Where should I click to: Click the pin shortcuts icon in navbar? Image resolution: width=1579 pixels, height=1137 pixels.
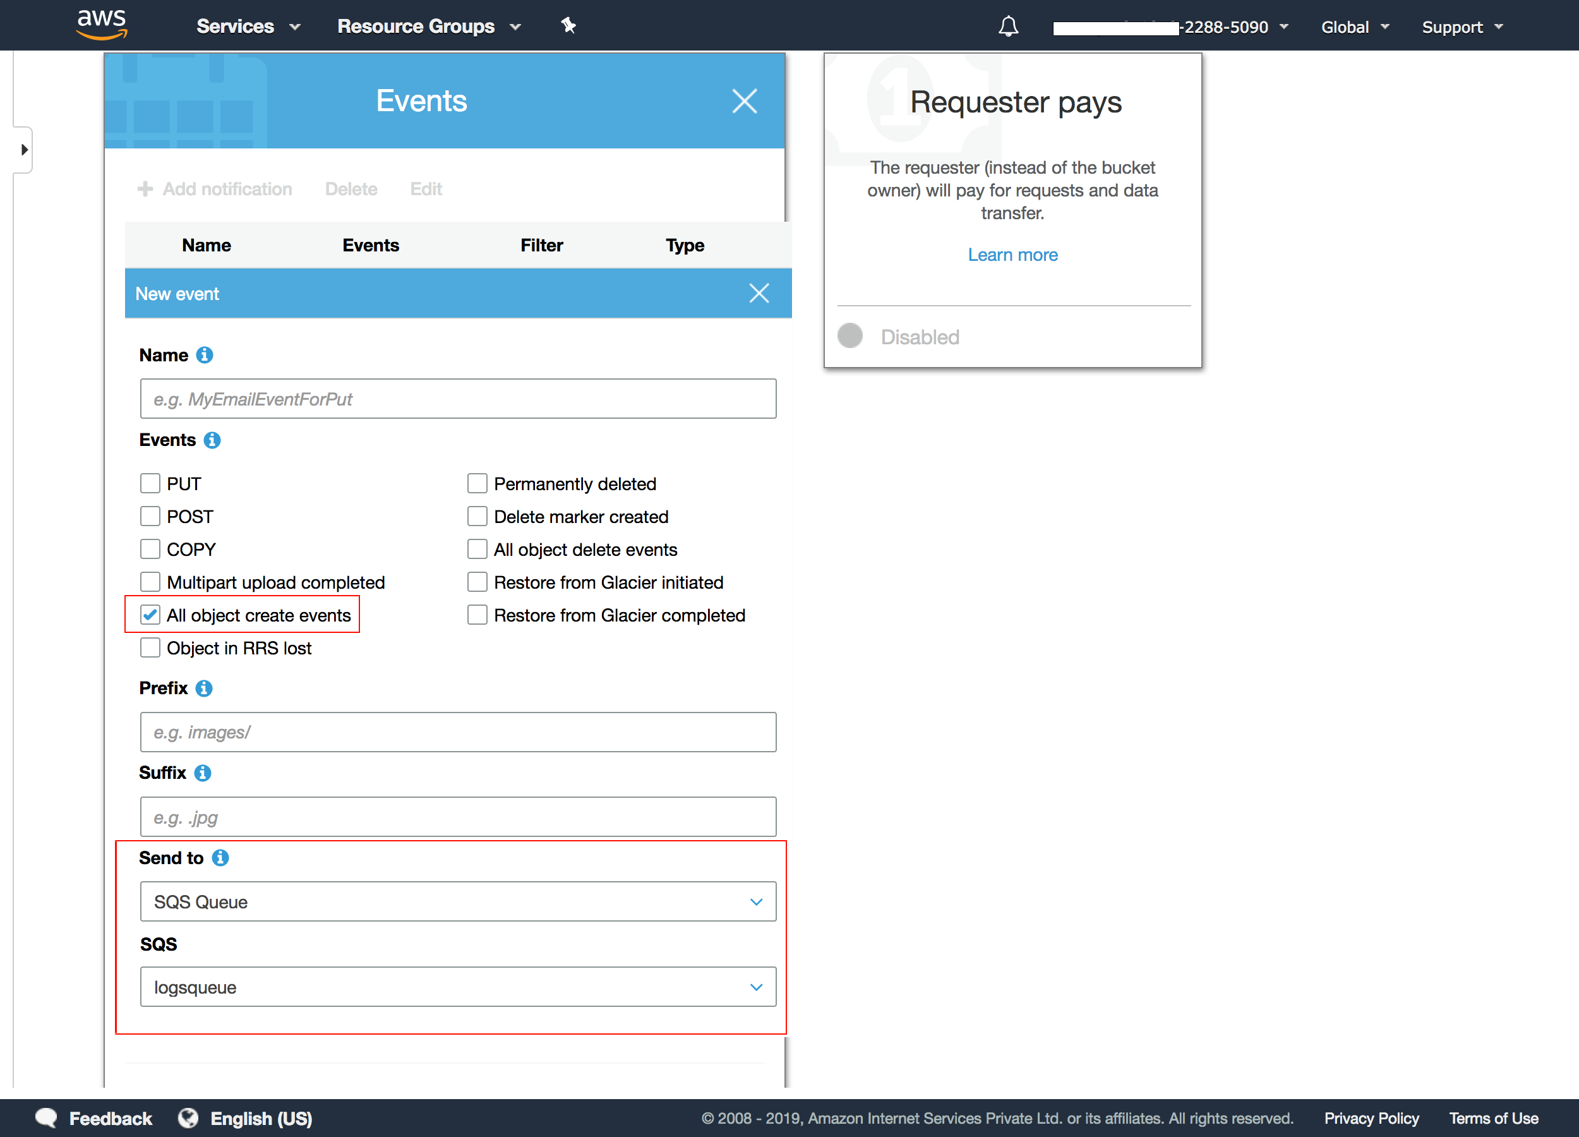(x=568, y=26)
